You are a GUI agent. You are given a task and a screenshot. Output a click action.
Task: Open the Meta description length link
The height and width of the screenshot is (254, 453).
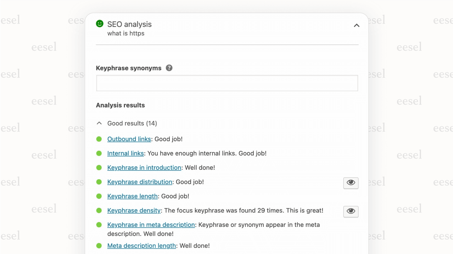pyautogui.click(x=141, y=245)
